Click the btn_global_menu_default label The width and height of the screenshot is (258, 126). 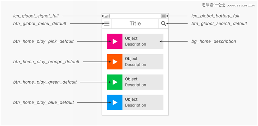coord(40,24)
